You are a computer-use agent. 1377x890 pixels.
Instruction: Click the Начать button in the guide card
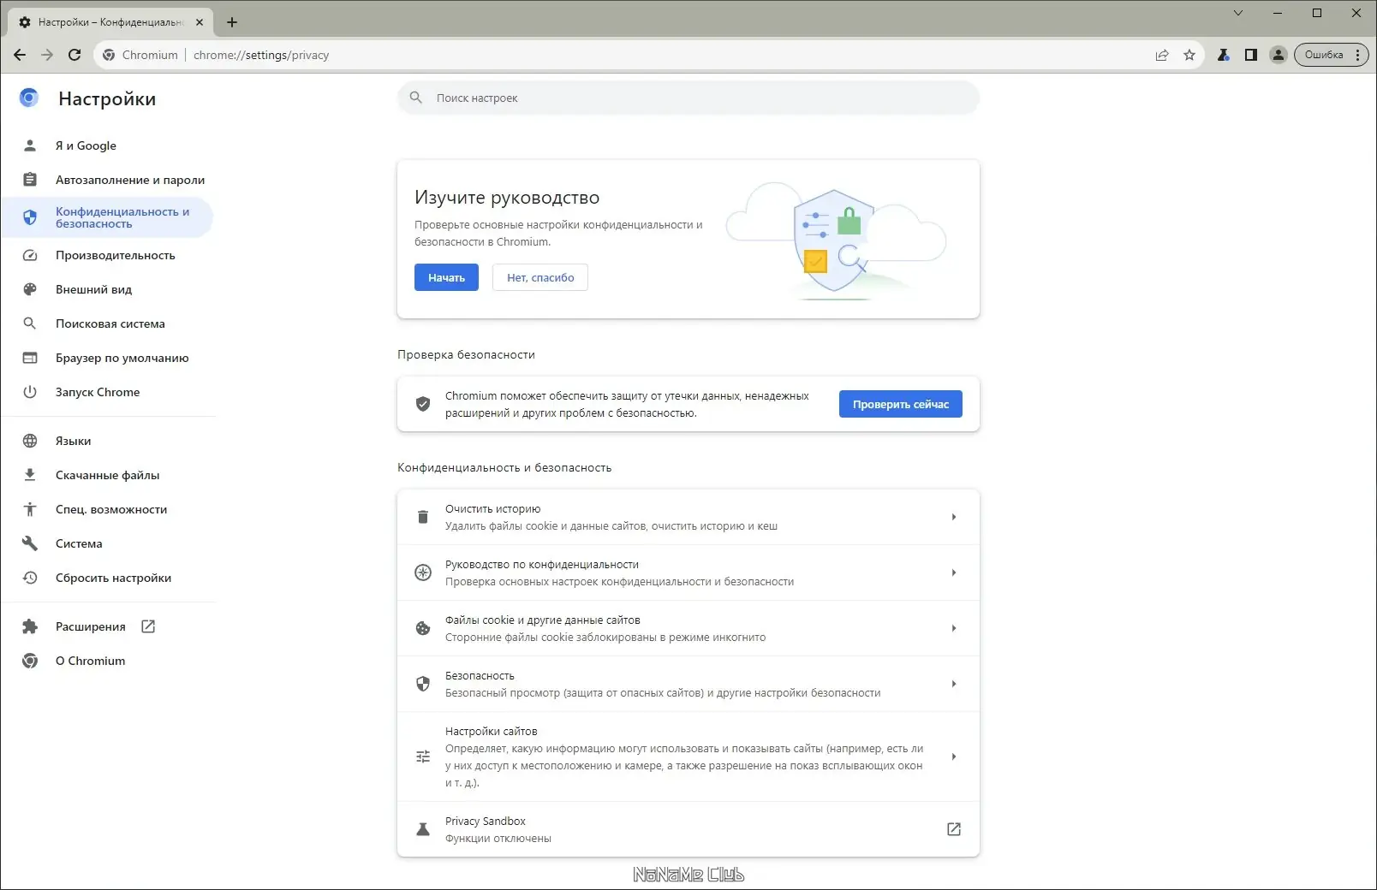pyautogui.click(x=445, y=276)
